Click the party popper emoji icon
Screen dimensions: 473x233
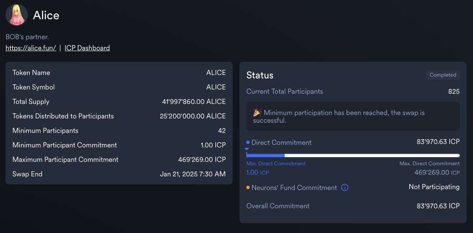click(x=257, y=112)
